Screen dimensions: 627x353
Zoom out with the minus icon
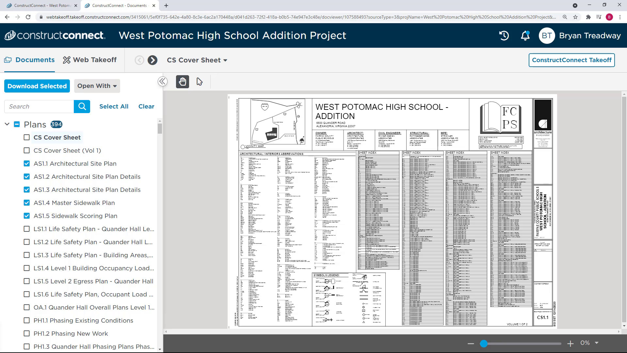click(471, 344)
